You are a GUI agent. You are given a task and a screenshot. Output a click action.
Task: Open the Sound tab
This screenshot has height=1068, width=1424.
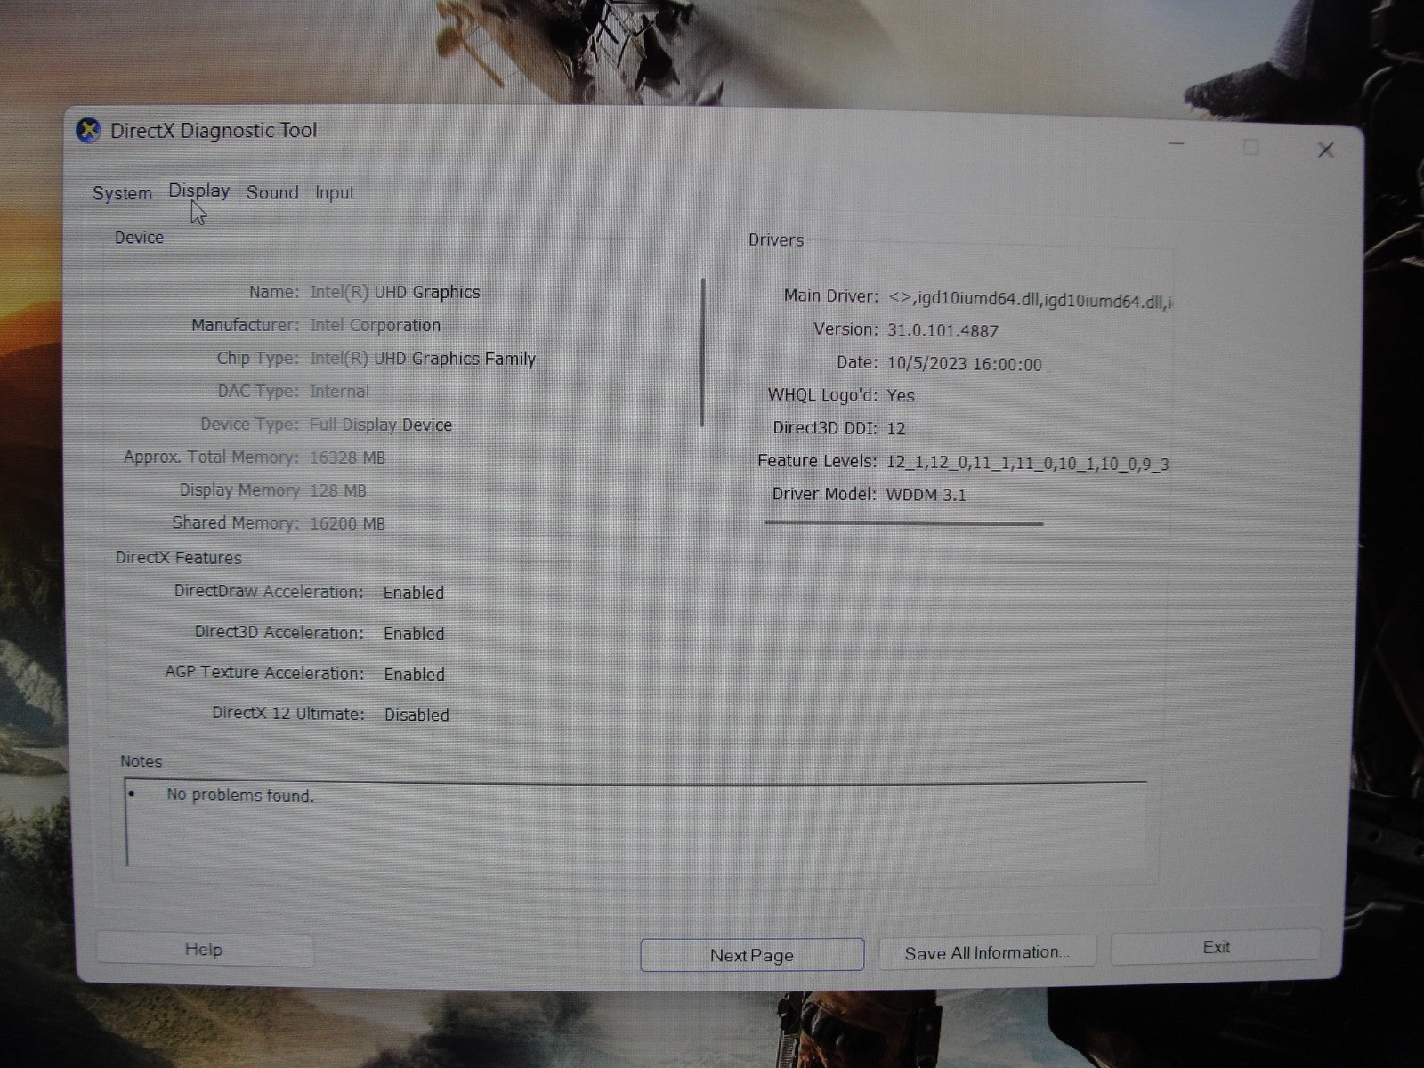point(272,192)
